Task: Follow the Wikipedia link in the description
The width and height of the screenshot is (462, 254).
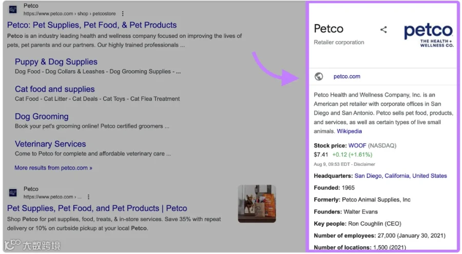Action: click(349, 131)
